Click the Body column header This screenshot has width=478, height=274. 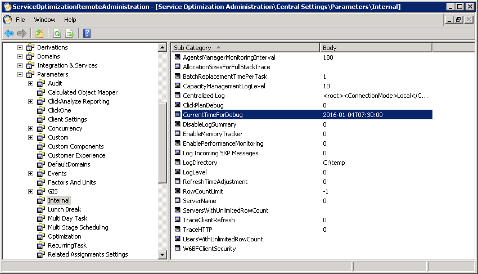pyautogui.click(x=376, y=48)
